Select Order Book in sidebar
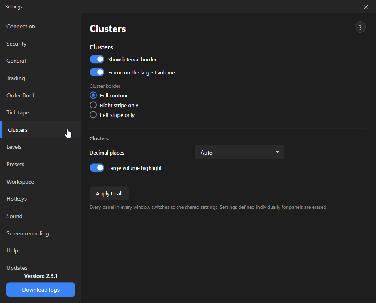This screenshot has width=376, height=303. coord(41,95)
